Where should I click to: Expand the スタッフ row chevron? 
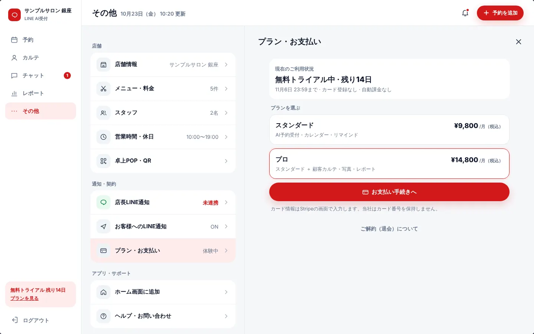coord(226,113)
